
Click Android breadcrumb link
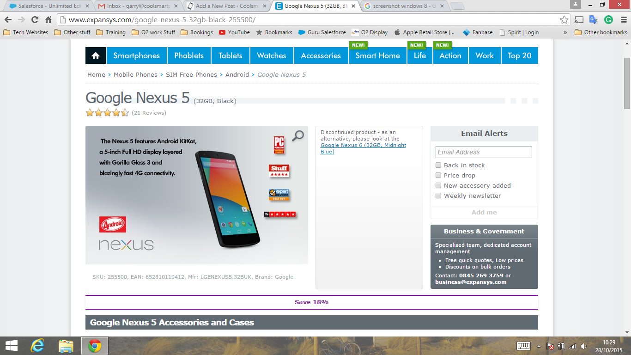(x=237, y=74)
